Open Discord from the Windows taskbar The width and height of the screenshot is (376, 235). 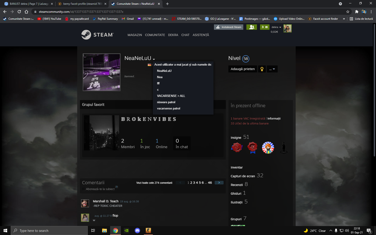(x=137, y=231)
